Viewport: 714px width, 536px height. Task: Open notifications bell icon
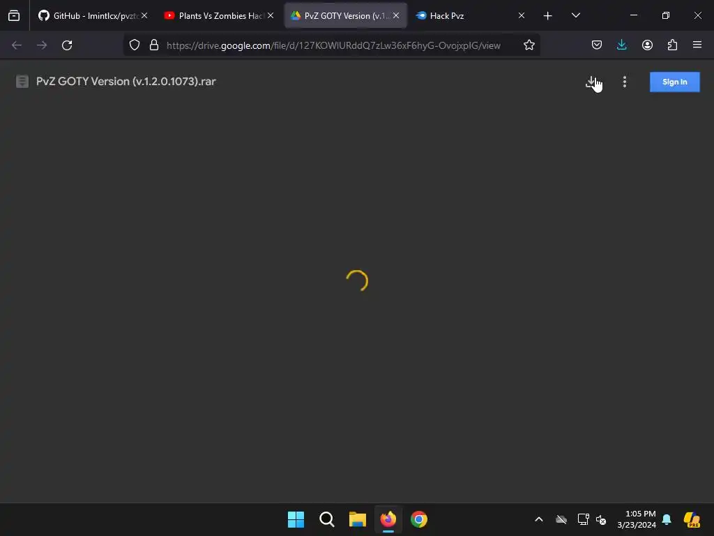pyautogui.click(x=667, y=519)
